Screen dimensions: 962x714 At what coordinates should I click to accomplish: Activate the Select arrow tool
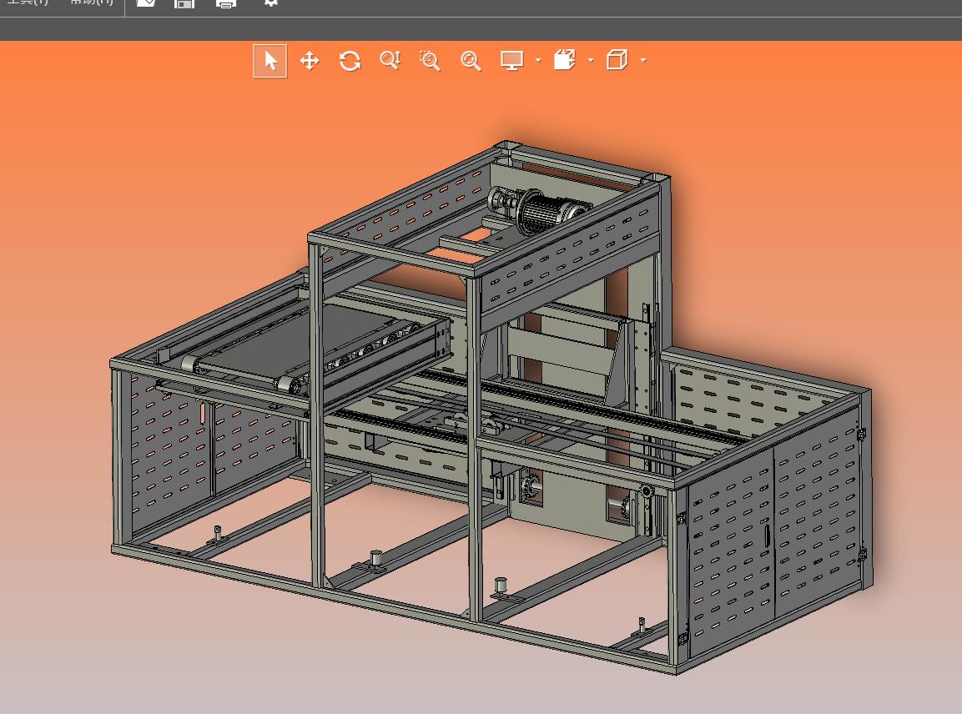pyautogui.click(x=270, y=61)
